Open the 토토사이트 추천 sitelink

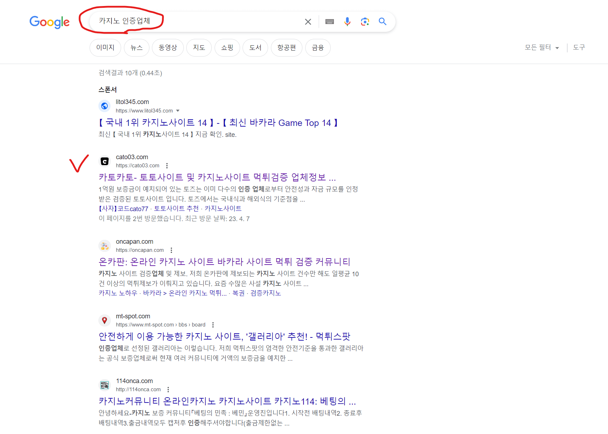176,209
